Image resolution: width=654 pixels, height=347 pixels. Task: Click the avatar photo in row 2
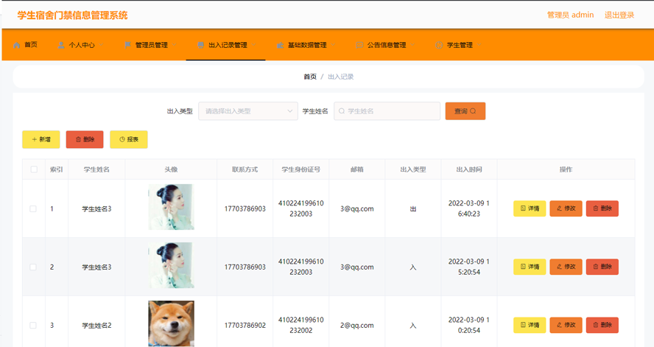(x=171, y=265)
